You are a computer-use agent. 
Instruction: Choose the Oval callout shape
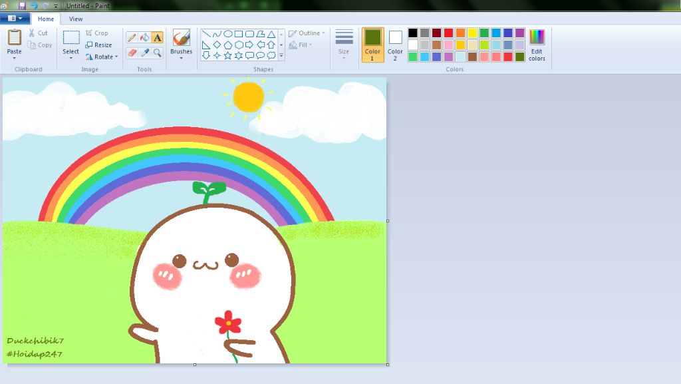pos(261,55)
